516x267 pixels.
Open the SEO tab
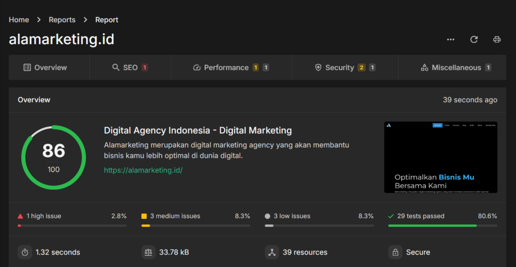pos(130,67)
